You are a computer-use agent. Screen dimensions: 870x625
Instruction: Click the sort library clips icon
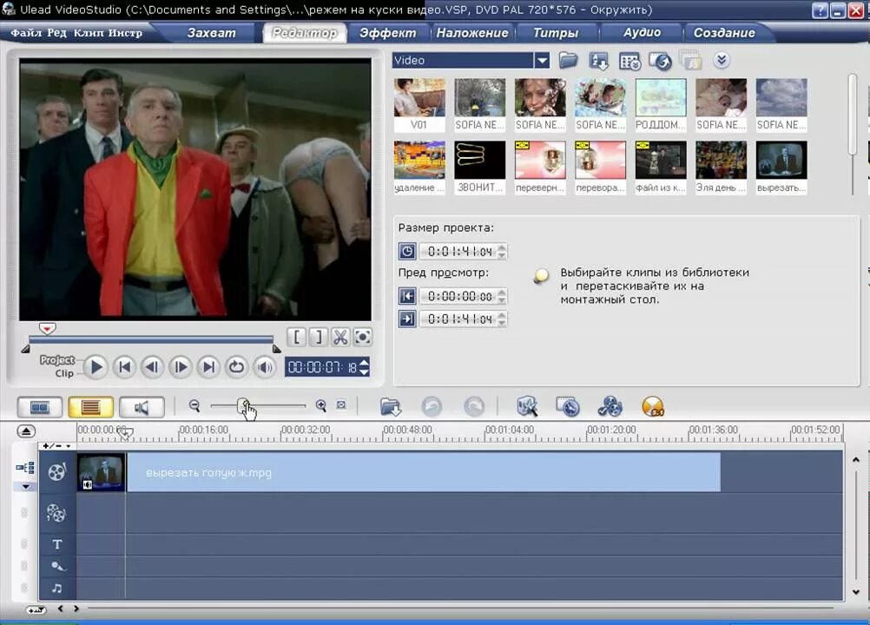tap(599, 61)
